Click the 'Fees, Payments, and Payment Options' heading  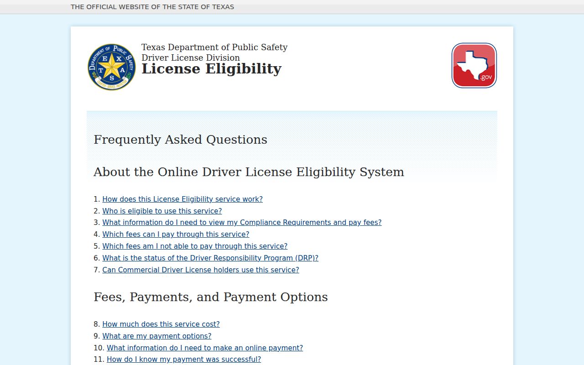[211, 297]
